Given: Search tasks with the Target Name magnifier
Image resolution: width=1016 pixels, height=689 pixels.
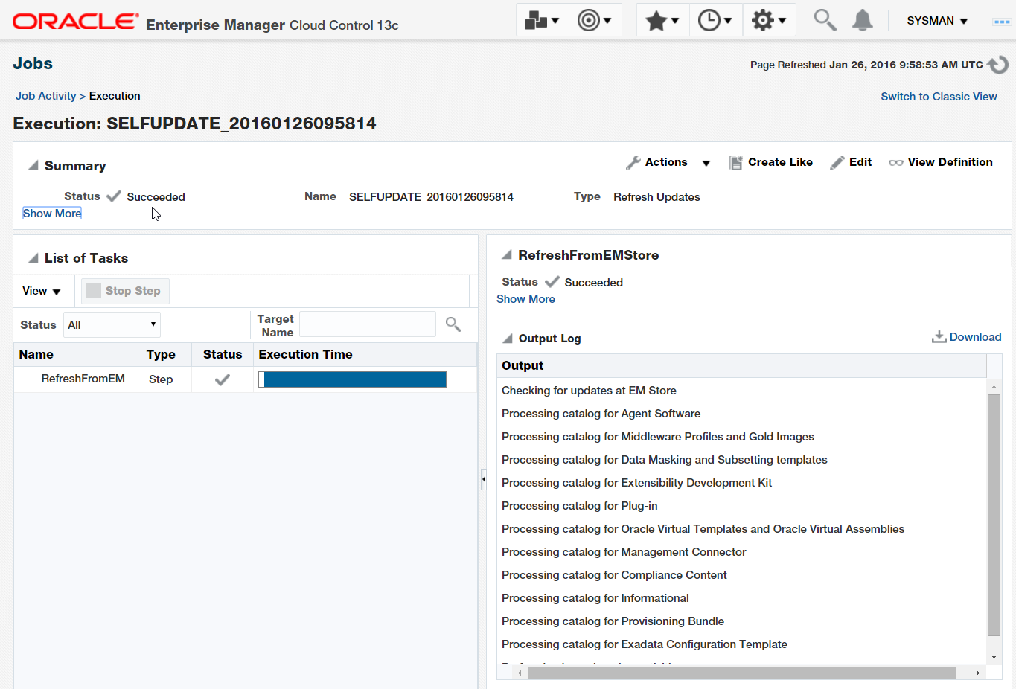Looking at the screenshot, I should (453, 324).
